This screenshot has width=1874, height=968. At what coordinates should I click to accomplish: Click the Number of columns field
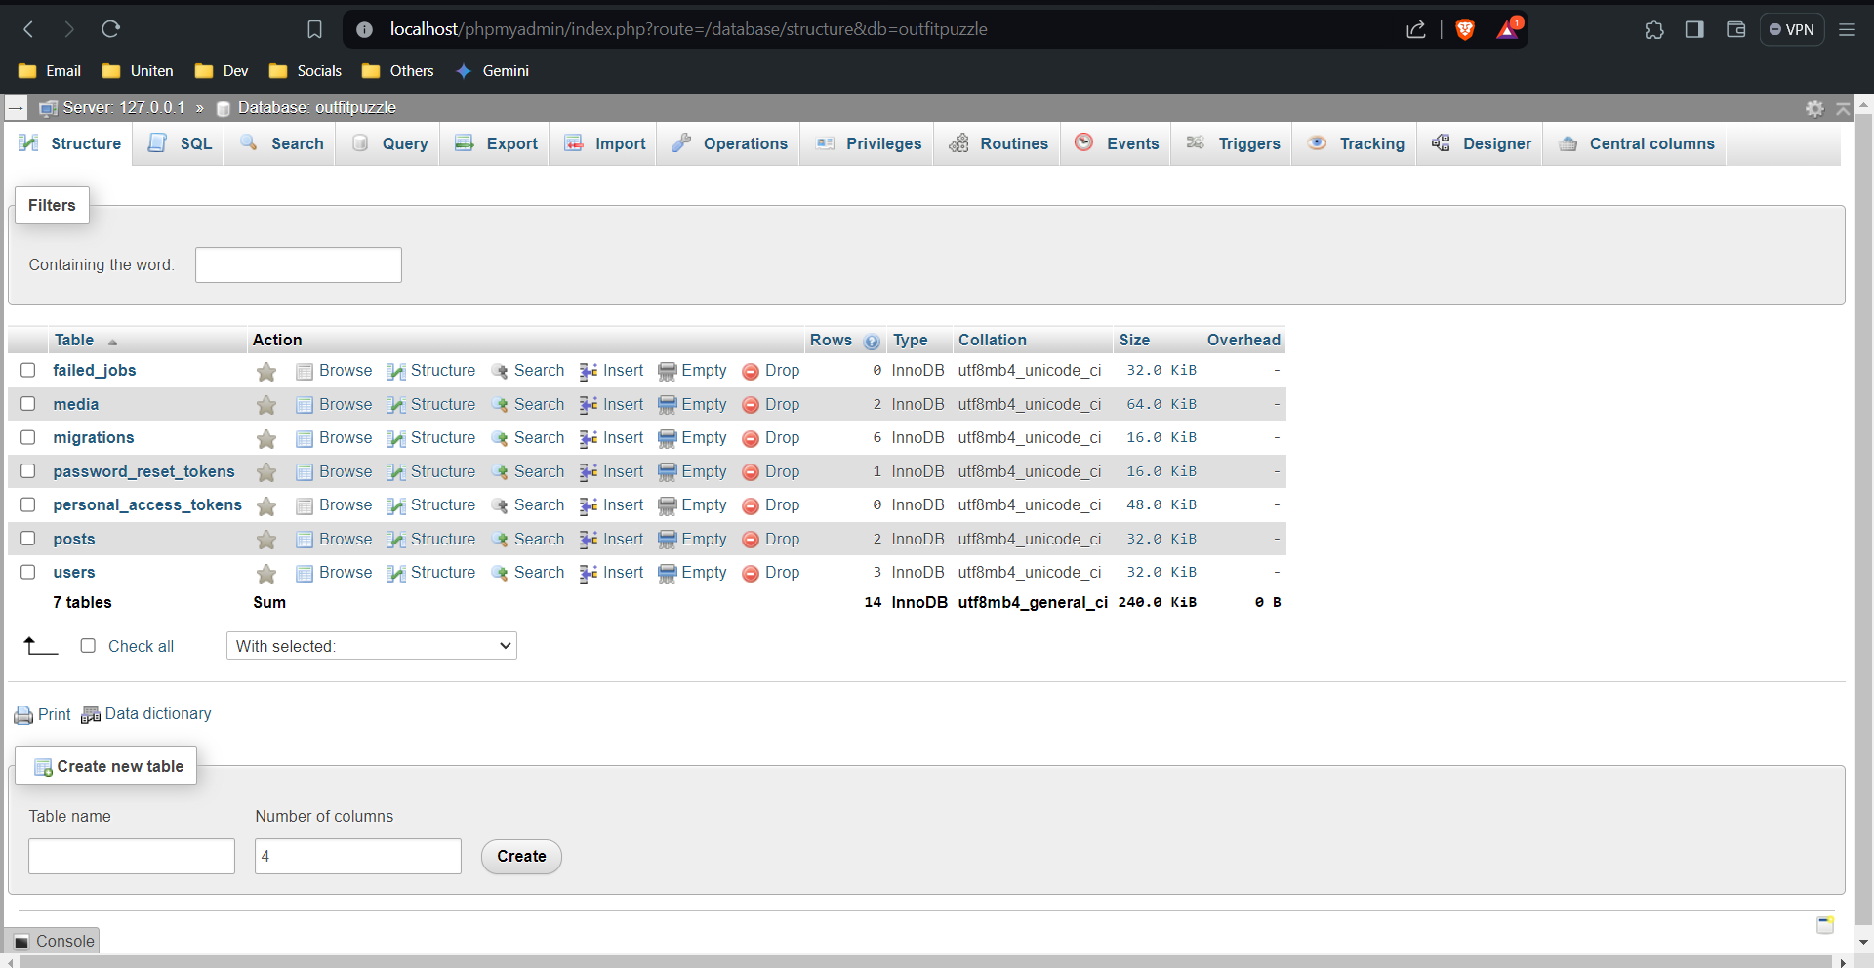tap(358, 857)
